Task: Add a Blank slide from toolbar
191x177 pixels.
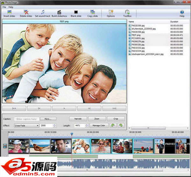Action: (76, 12)
